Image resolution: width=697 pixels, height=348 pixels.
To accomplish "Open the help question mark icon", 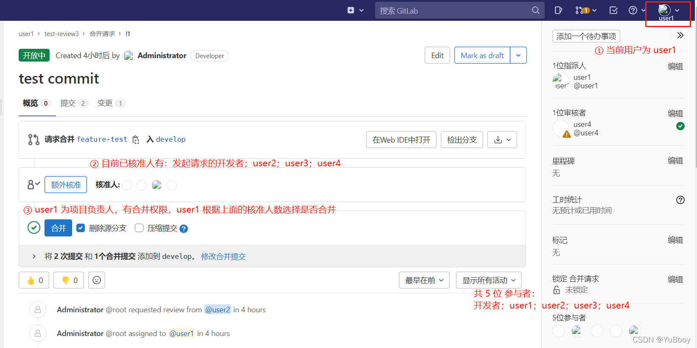I will (633, 10).
